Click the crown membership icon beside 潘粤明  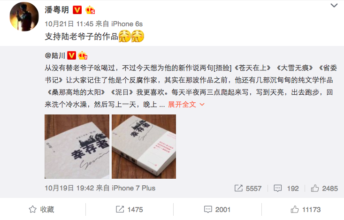tap(90, 10)
